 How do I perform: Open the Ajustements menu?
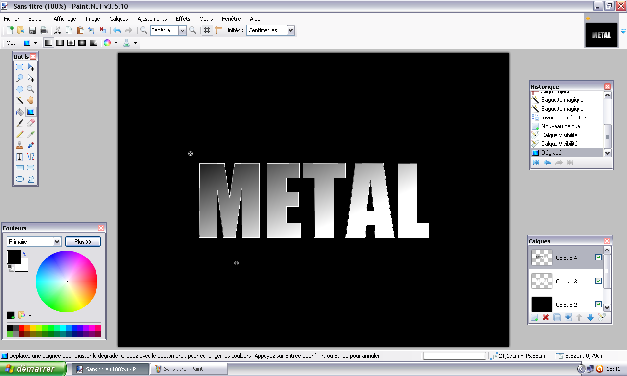[x=152, y=19]
